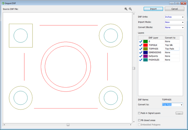188x130 pixels.
Task: Click the Cancel button
Action: coord(174,9)
